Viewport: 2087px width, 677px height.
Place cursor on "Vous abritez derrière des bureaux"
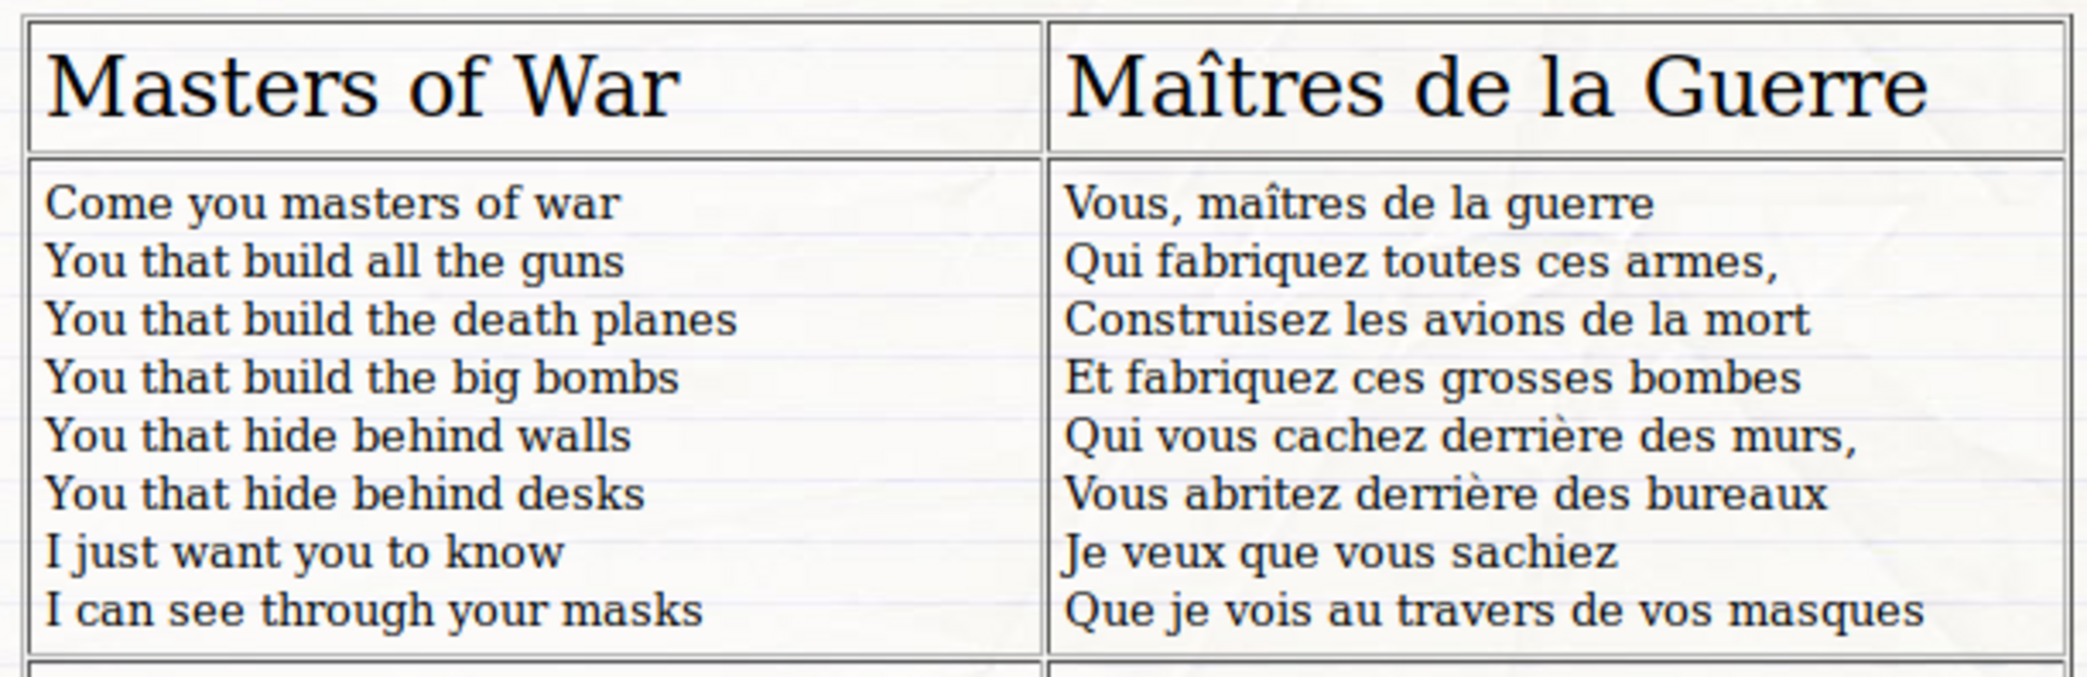1445,494
